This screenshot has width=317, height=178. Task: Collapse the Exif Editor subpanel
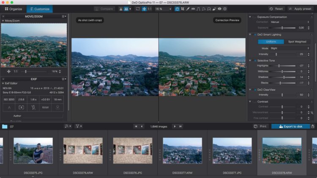click(3, 83)
